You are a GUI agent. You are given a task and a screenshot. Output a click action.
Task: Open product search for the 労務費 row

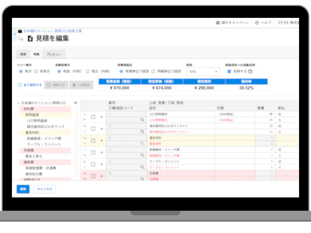(x=142, y=179)
